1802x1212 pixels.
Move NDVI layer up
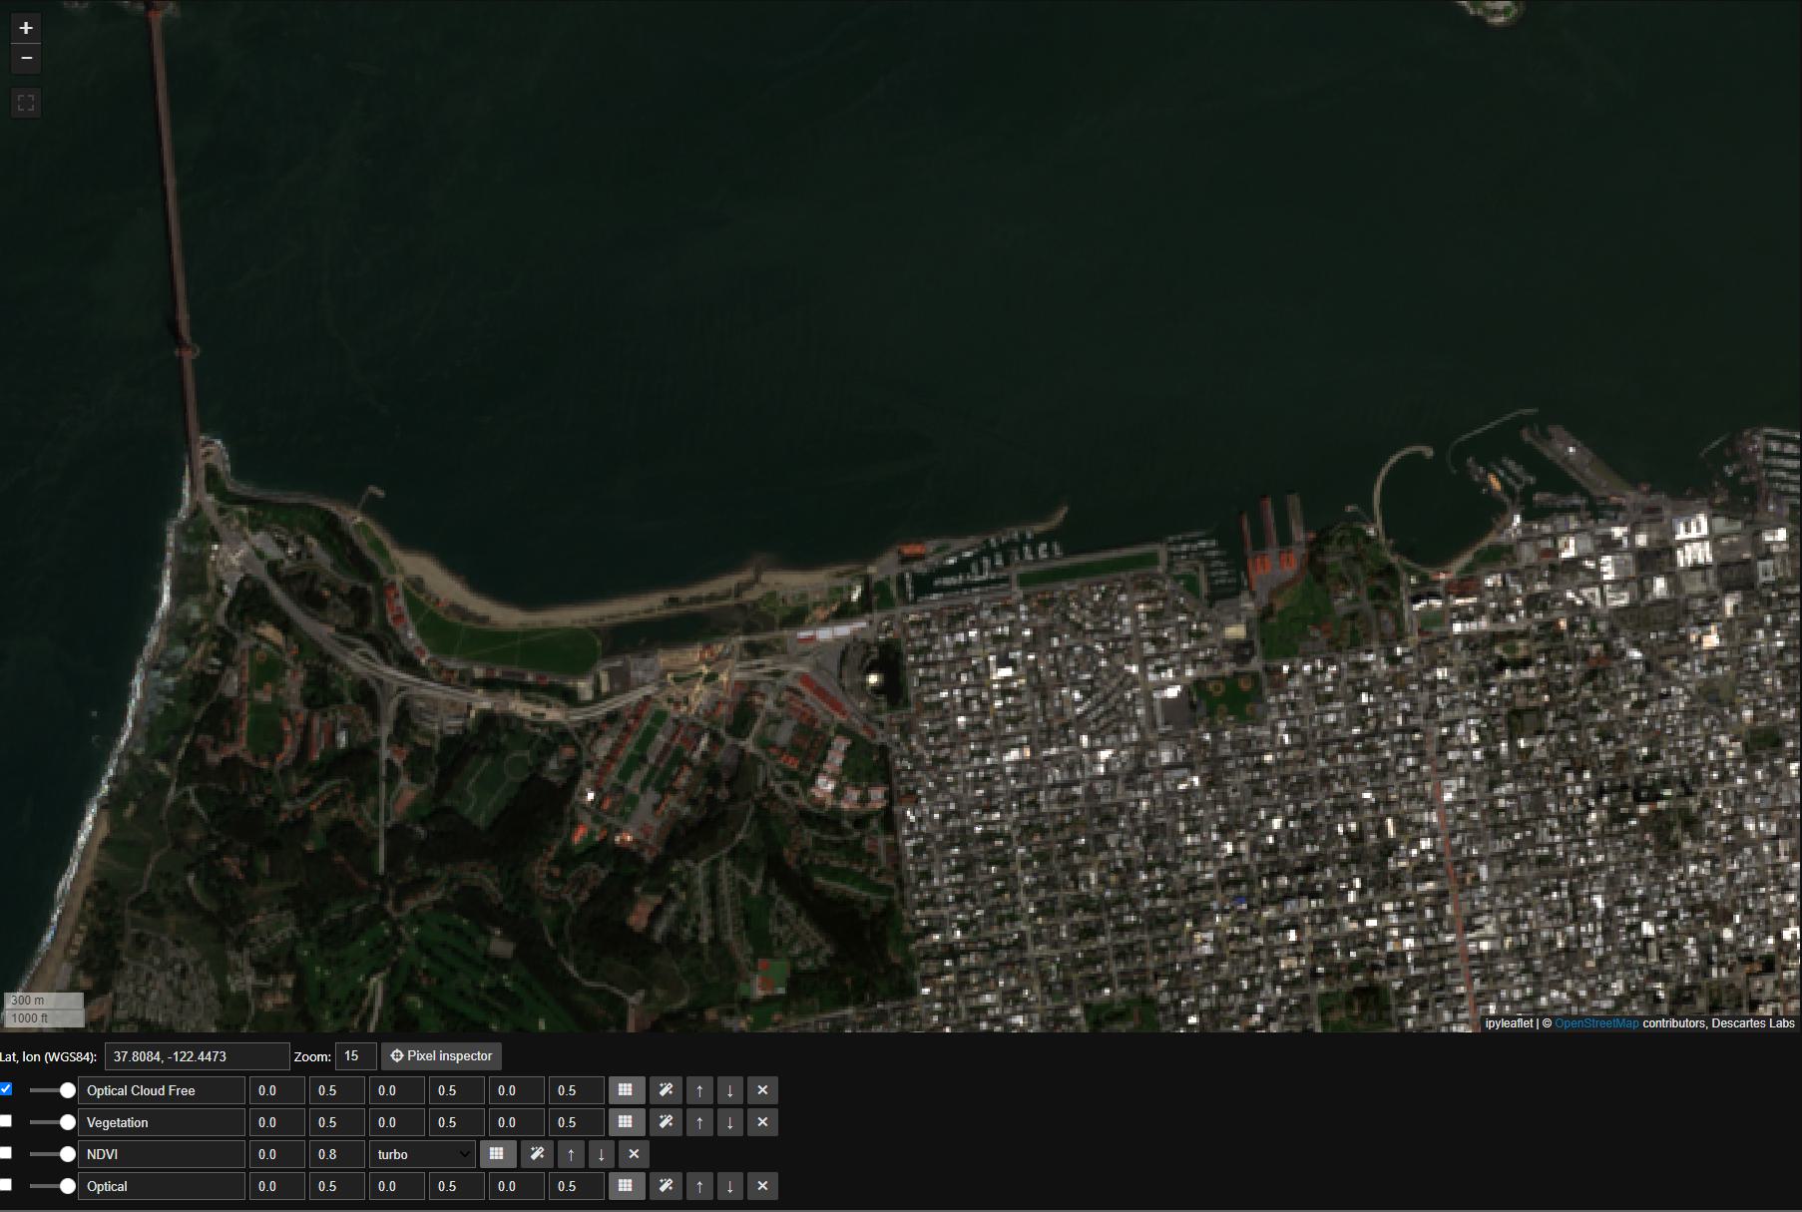pyautogui.click(x=571, y=1154)
